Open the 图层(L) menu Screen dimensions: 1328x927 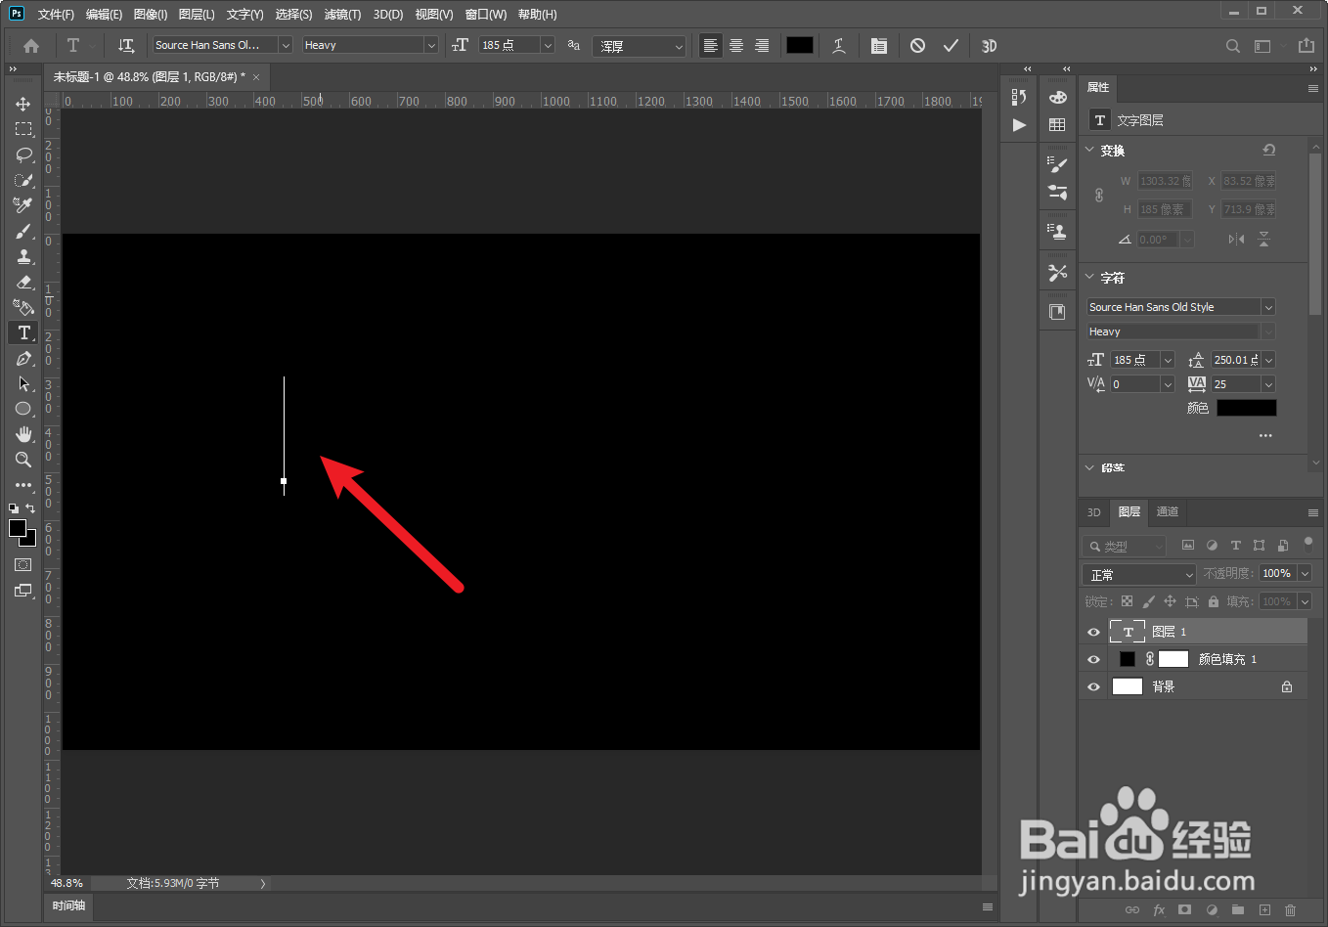coord(197,14)
